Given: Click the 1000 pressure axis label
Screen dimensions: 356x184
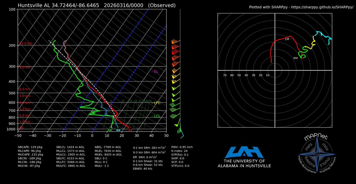Looking at the screenshot, I should [x=11, y=129].
